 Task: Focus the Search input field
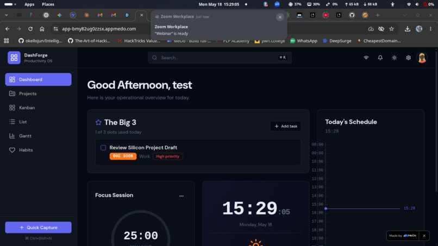[220, 58]
